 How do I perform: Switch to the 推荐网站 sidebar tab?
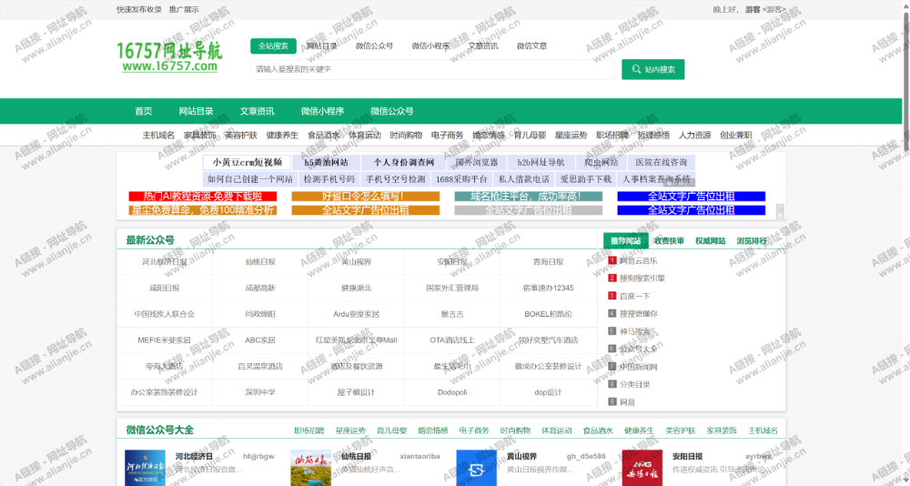626,240
